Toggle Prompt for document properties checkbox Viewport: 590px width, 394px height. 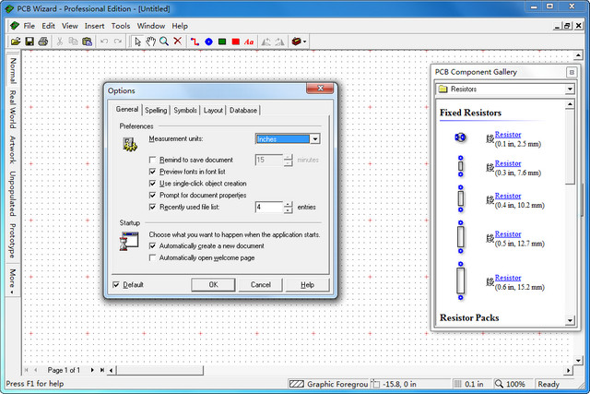click(x=152, y=195)
